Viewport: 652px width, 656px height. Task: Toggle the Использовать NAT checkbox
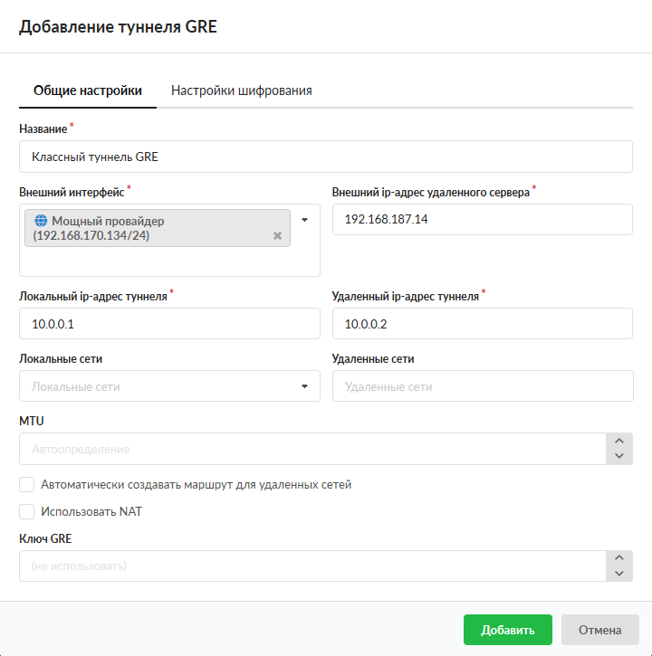click(x=27, y=511)
